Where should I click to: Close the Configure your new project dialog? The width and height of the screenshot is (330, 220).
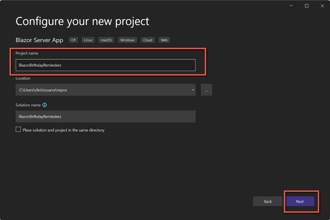pyautogui.click(x=322, y=6)
